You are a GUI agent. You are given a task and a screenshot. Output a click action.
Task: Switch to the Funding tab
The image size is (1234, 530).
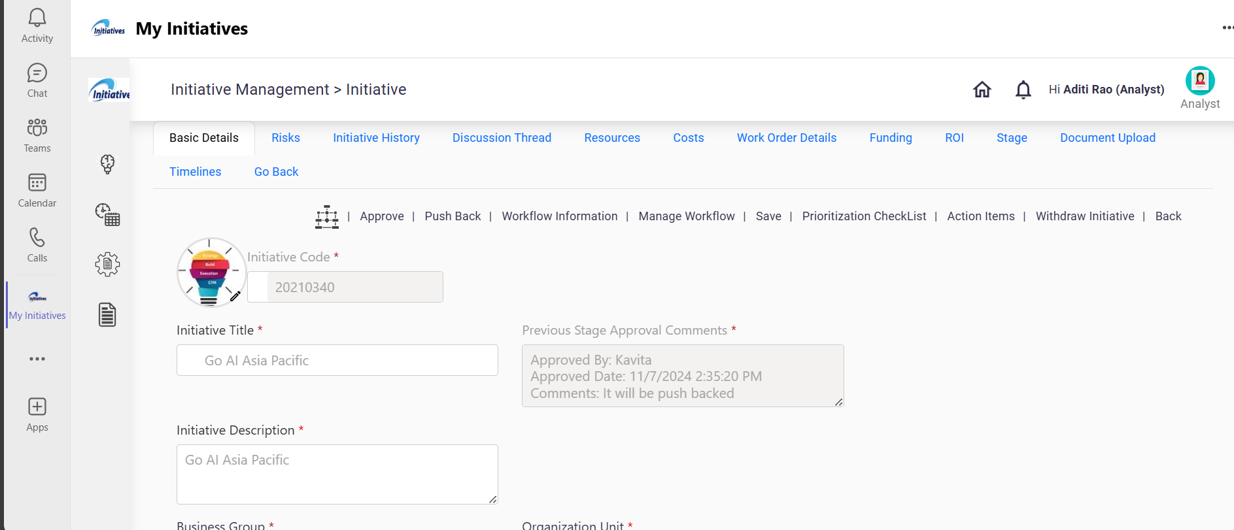(890, 138)
